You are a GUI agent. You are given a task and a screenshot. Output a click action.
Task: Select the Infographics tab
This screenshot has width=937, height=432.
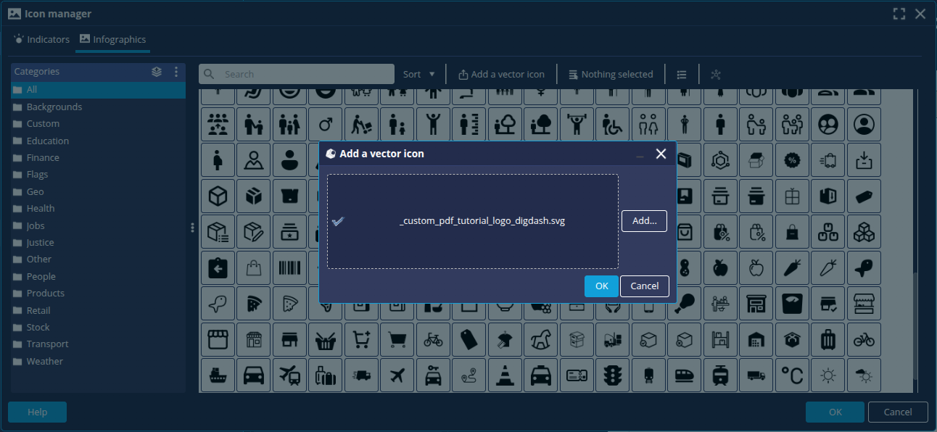coord(112,40)
